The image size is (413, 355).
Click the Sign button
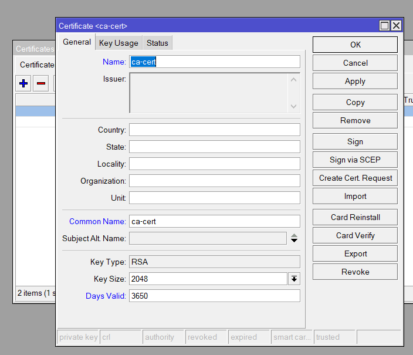point(355,141)
